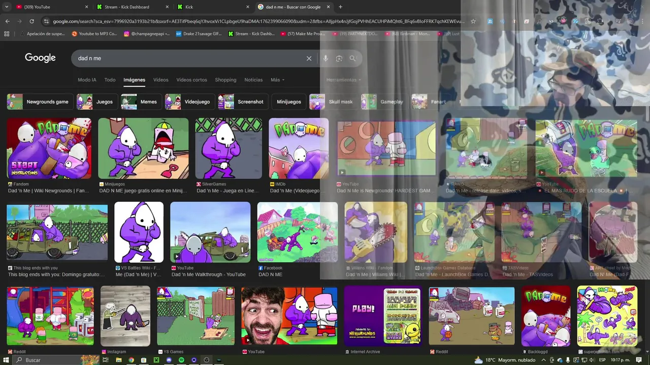View site information icon in the address bar

coord(46,21)
